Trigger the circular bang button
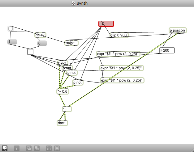 pyautogui.click(x=11, y=29)
